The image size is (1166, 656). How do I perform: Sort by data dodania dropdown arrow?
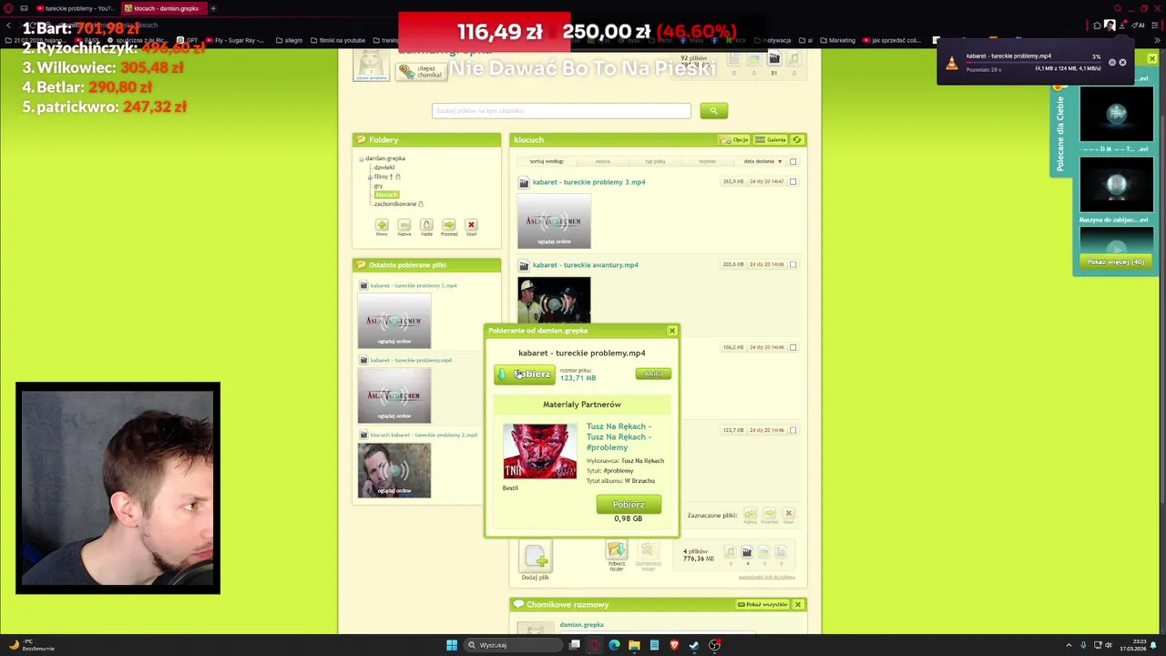tap(780, 161)
